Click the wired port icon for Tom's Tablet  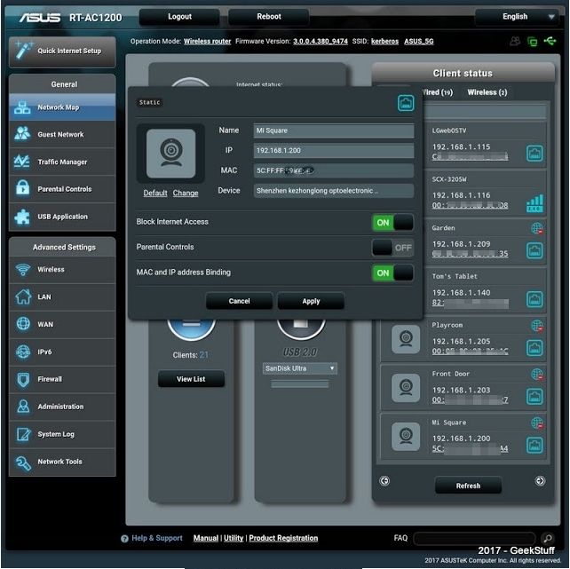534,299
